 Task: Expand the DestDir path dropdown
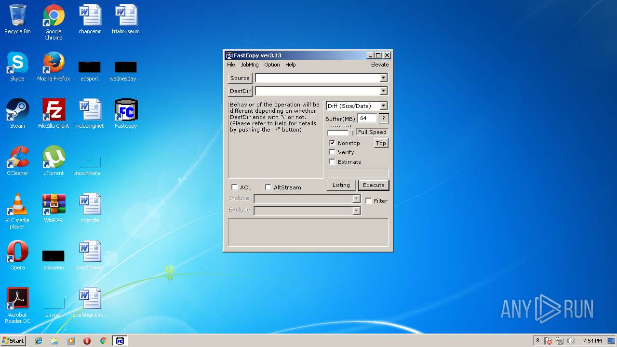click(x=383, y=91)
